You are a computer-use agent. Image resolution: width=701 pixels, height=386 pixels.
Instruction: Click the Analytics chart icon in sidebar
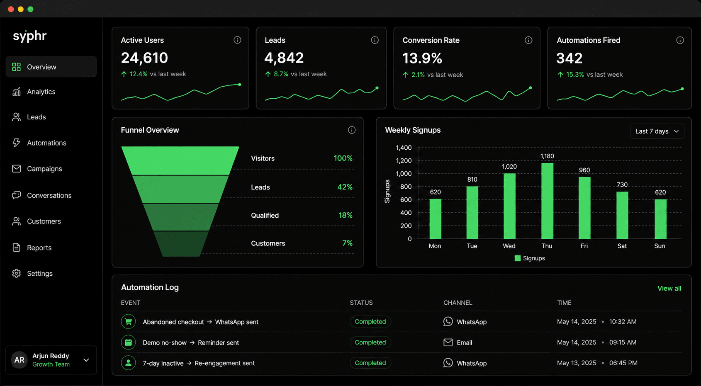16,92
